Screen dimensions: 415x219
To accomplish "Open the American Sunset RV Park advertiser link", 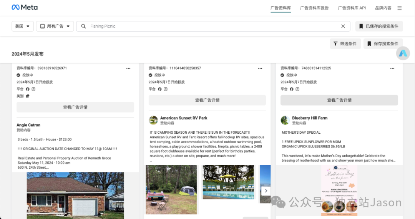I will (184, 118).
